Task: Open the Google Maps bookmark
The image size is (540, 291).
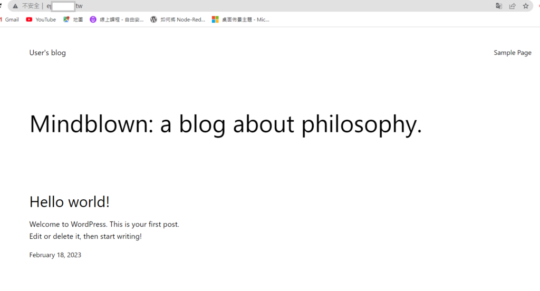Action: click(x=73, y=20)
